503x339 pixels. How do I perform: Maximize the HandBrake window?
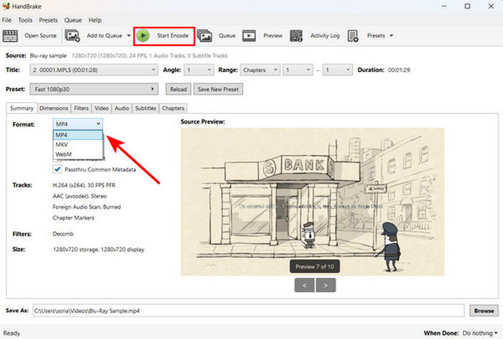pyautogui.click(x=467, y=6)
